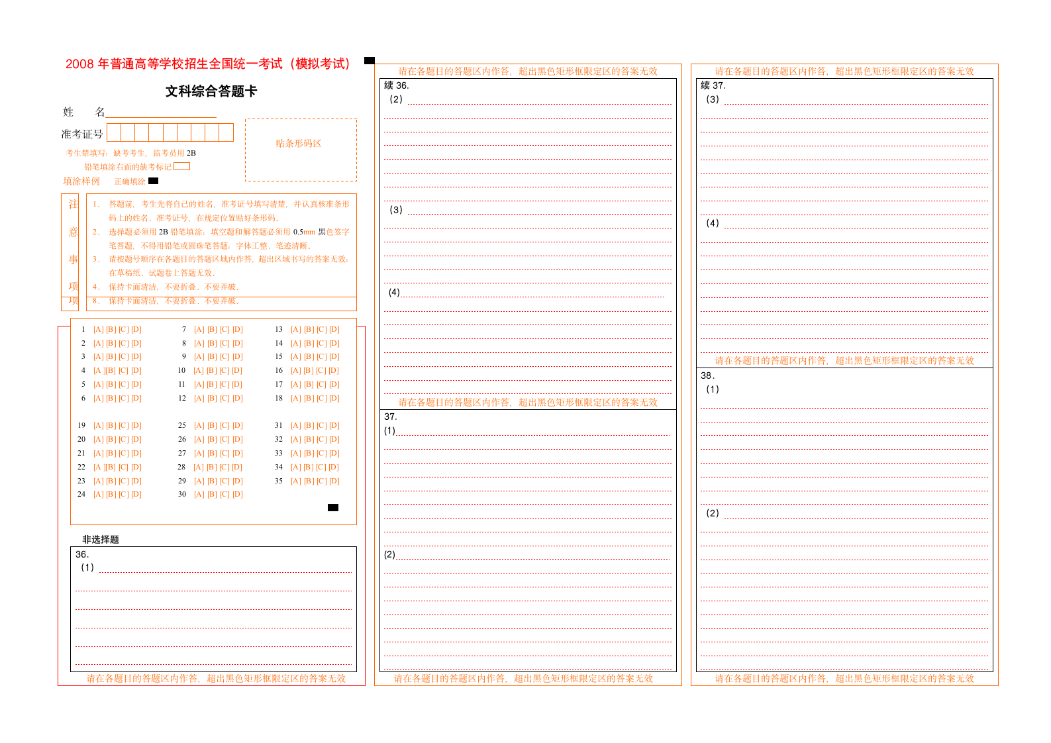Select bubble [D] for question 35
The image size is (1051, 743).
(x=334, y=481)
